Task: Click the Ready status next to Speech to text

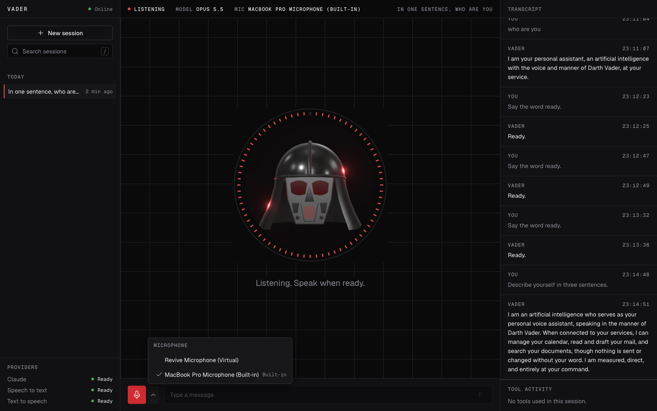Action: pos(102,390)
